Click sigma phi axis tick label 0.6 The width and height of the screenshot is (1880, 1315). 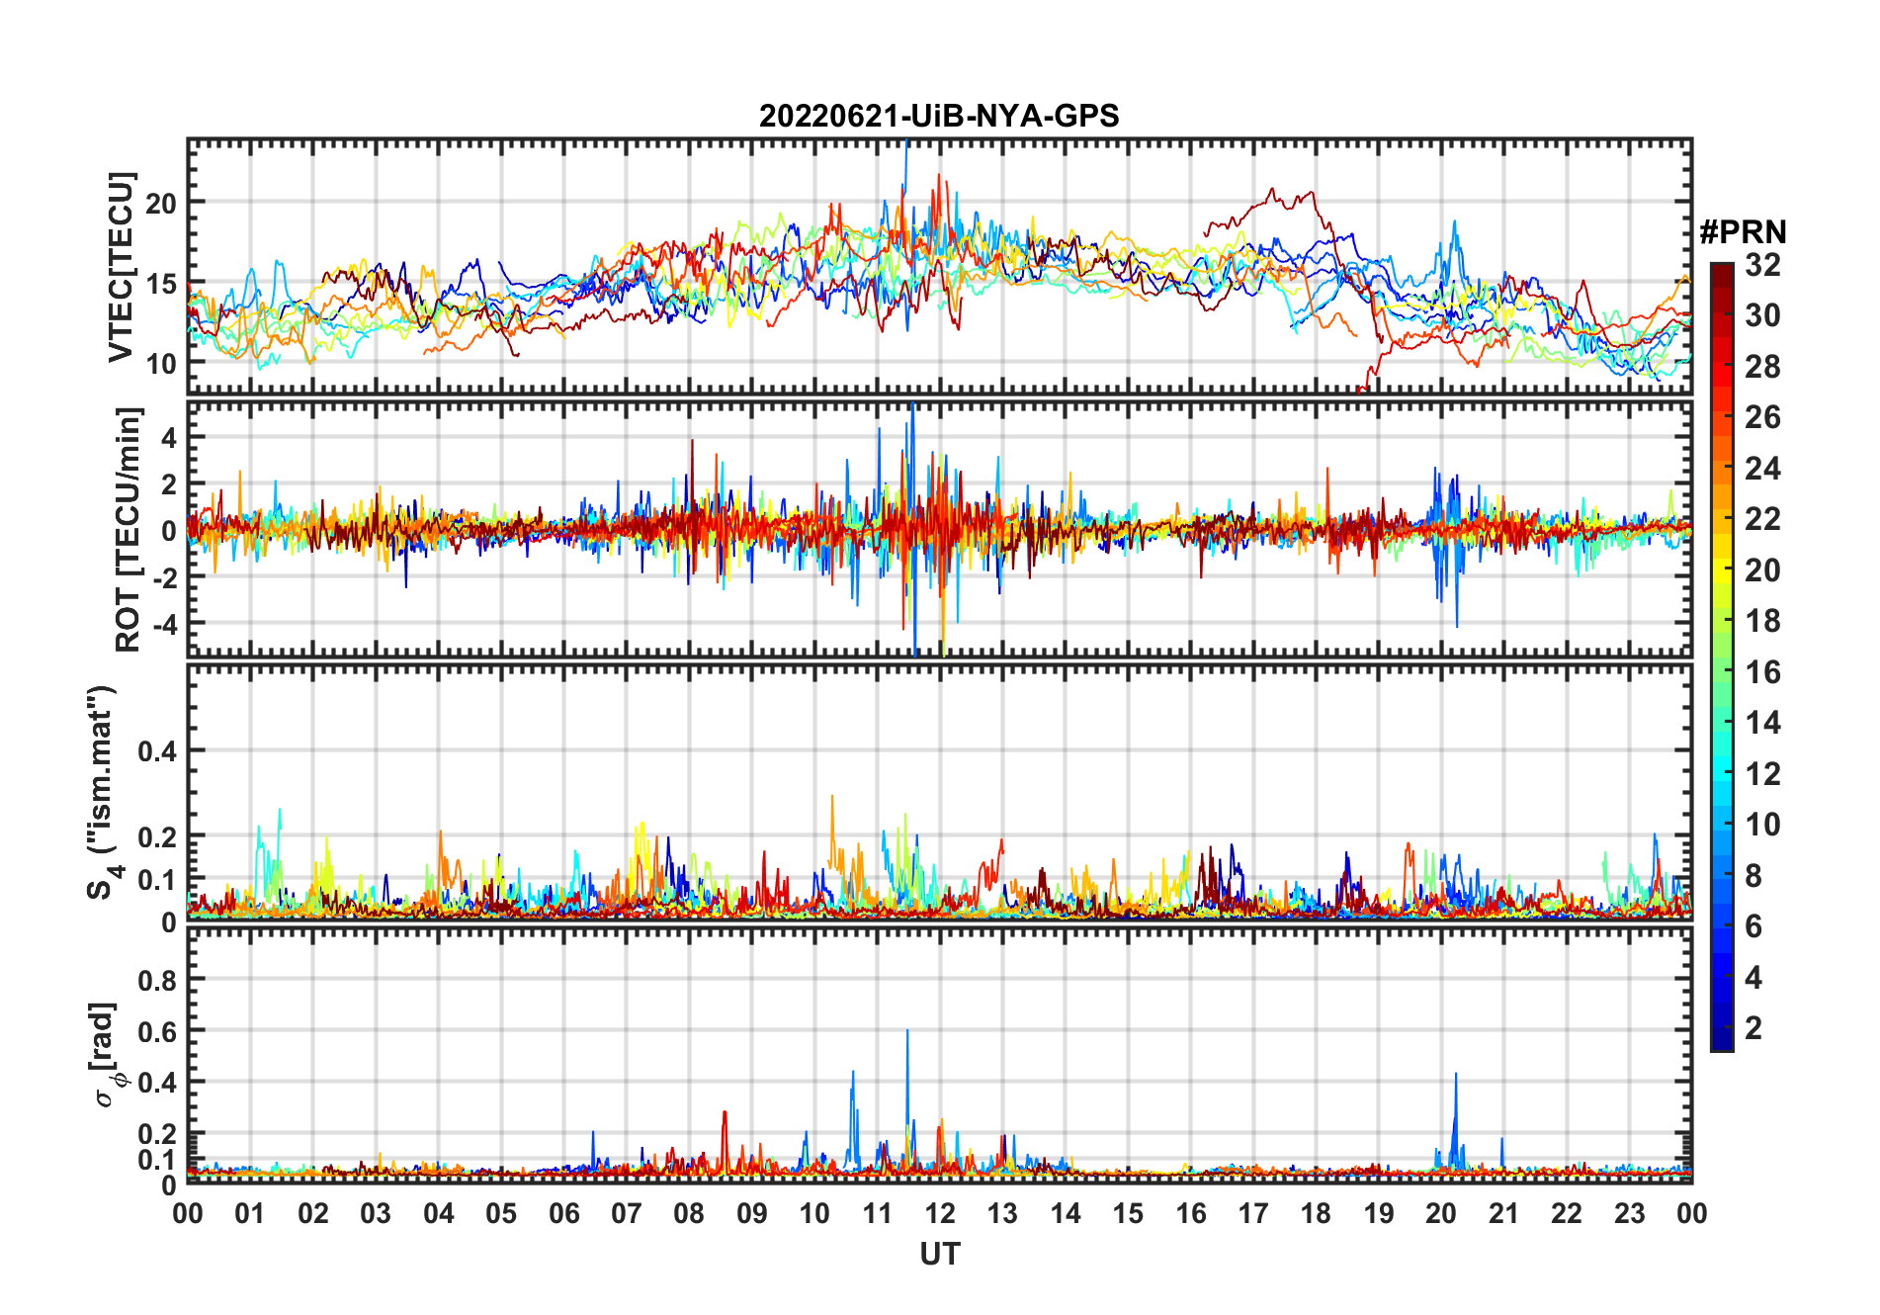tap(157, 1032)
